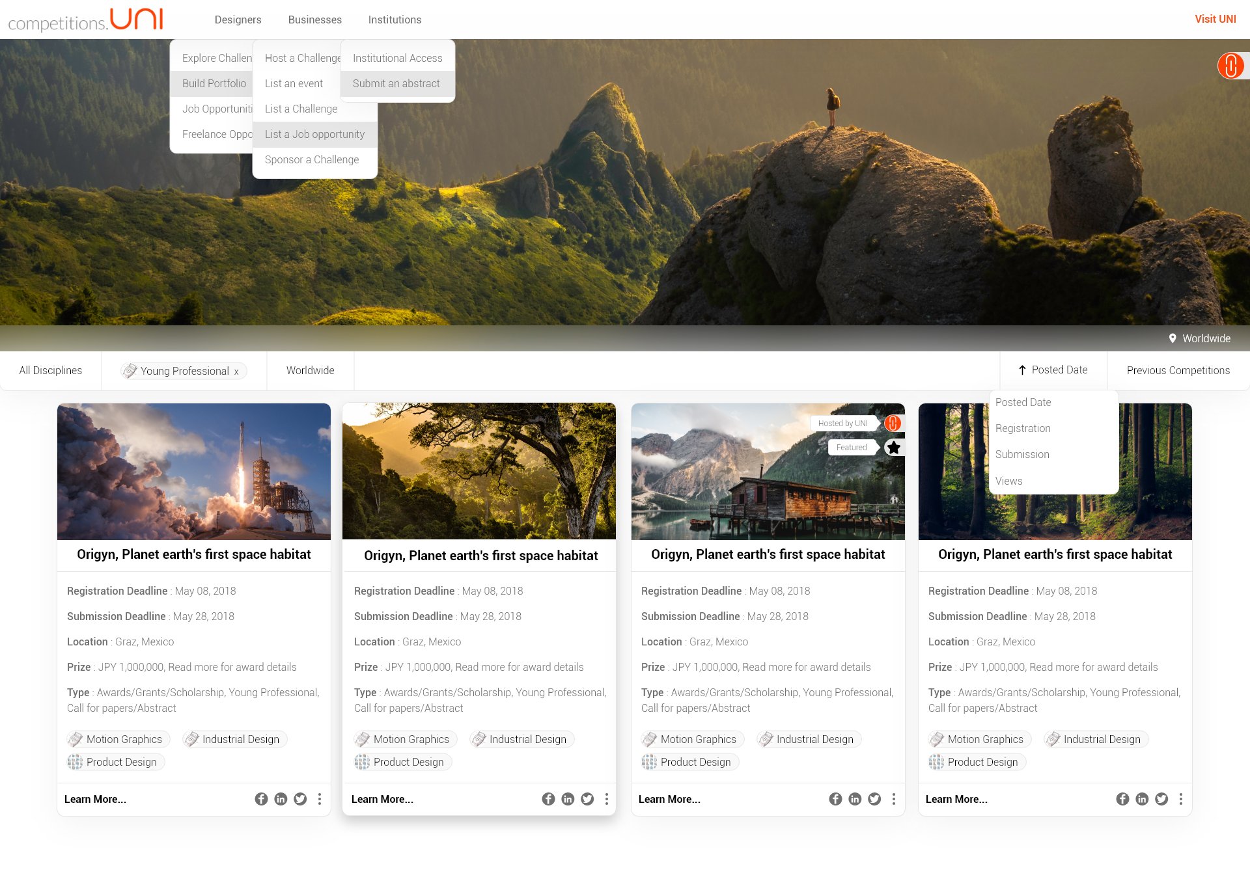Toggle the Posted Date sort direction arrow
1250x879 pixels.
pos(1022,370)
